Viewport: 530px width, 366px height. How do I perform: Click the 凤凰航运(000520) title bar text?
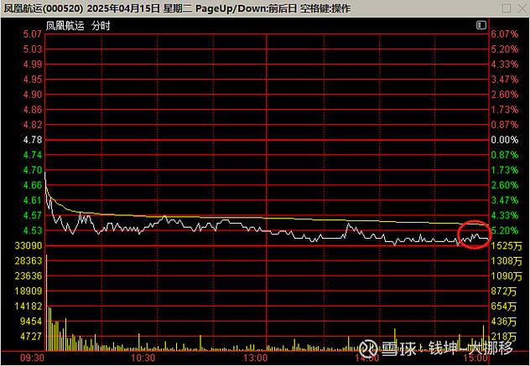pyautogui.click(x=42, y=8)
